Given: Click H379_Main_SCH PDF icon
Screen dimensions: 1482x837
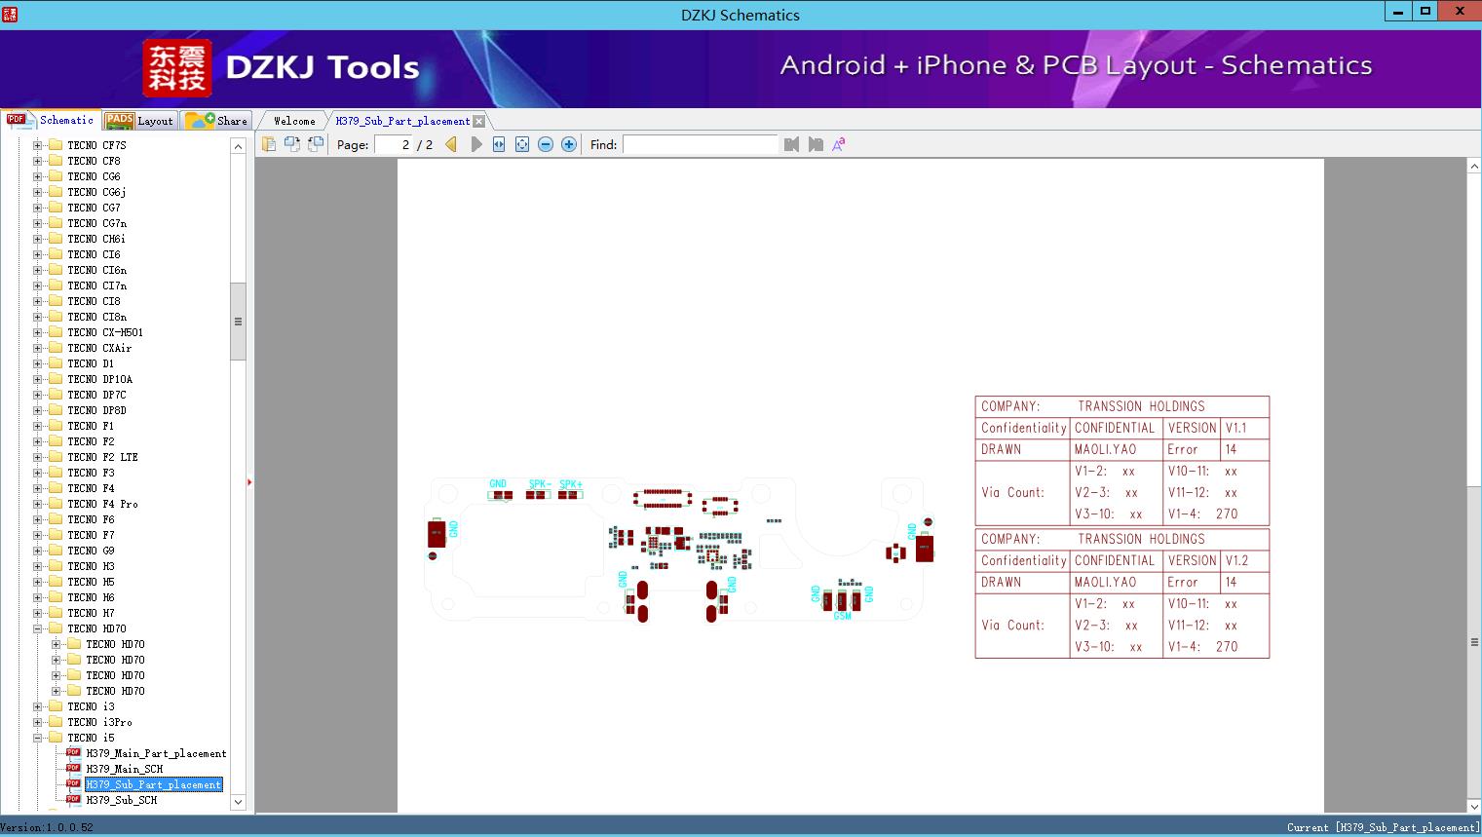Looking at the screenshot, I should point(73,768).
